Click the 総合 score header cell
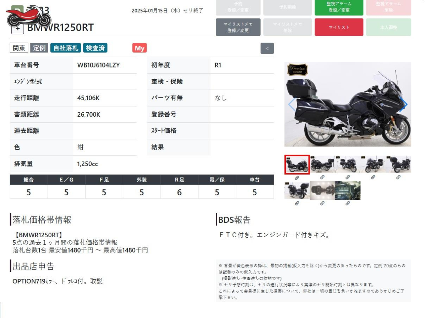The width and height of the screenshot is (426, 318). click(29, 180)
